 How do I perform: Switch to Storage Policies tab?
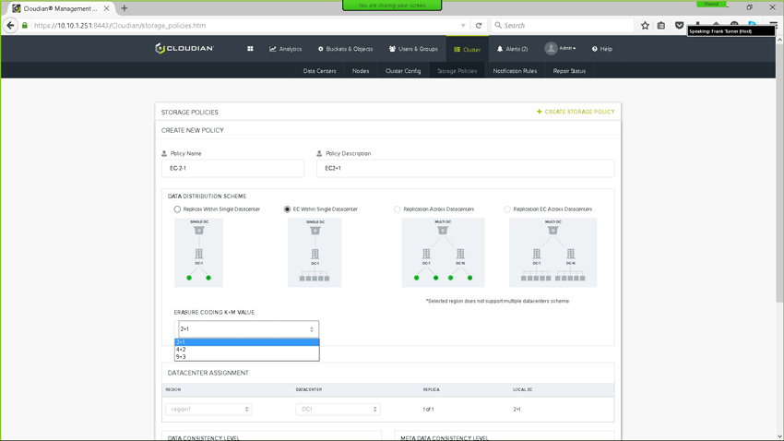click(457, 71)
